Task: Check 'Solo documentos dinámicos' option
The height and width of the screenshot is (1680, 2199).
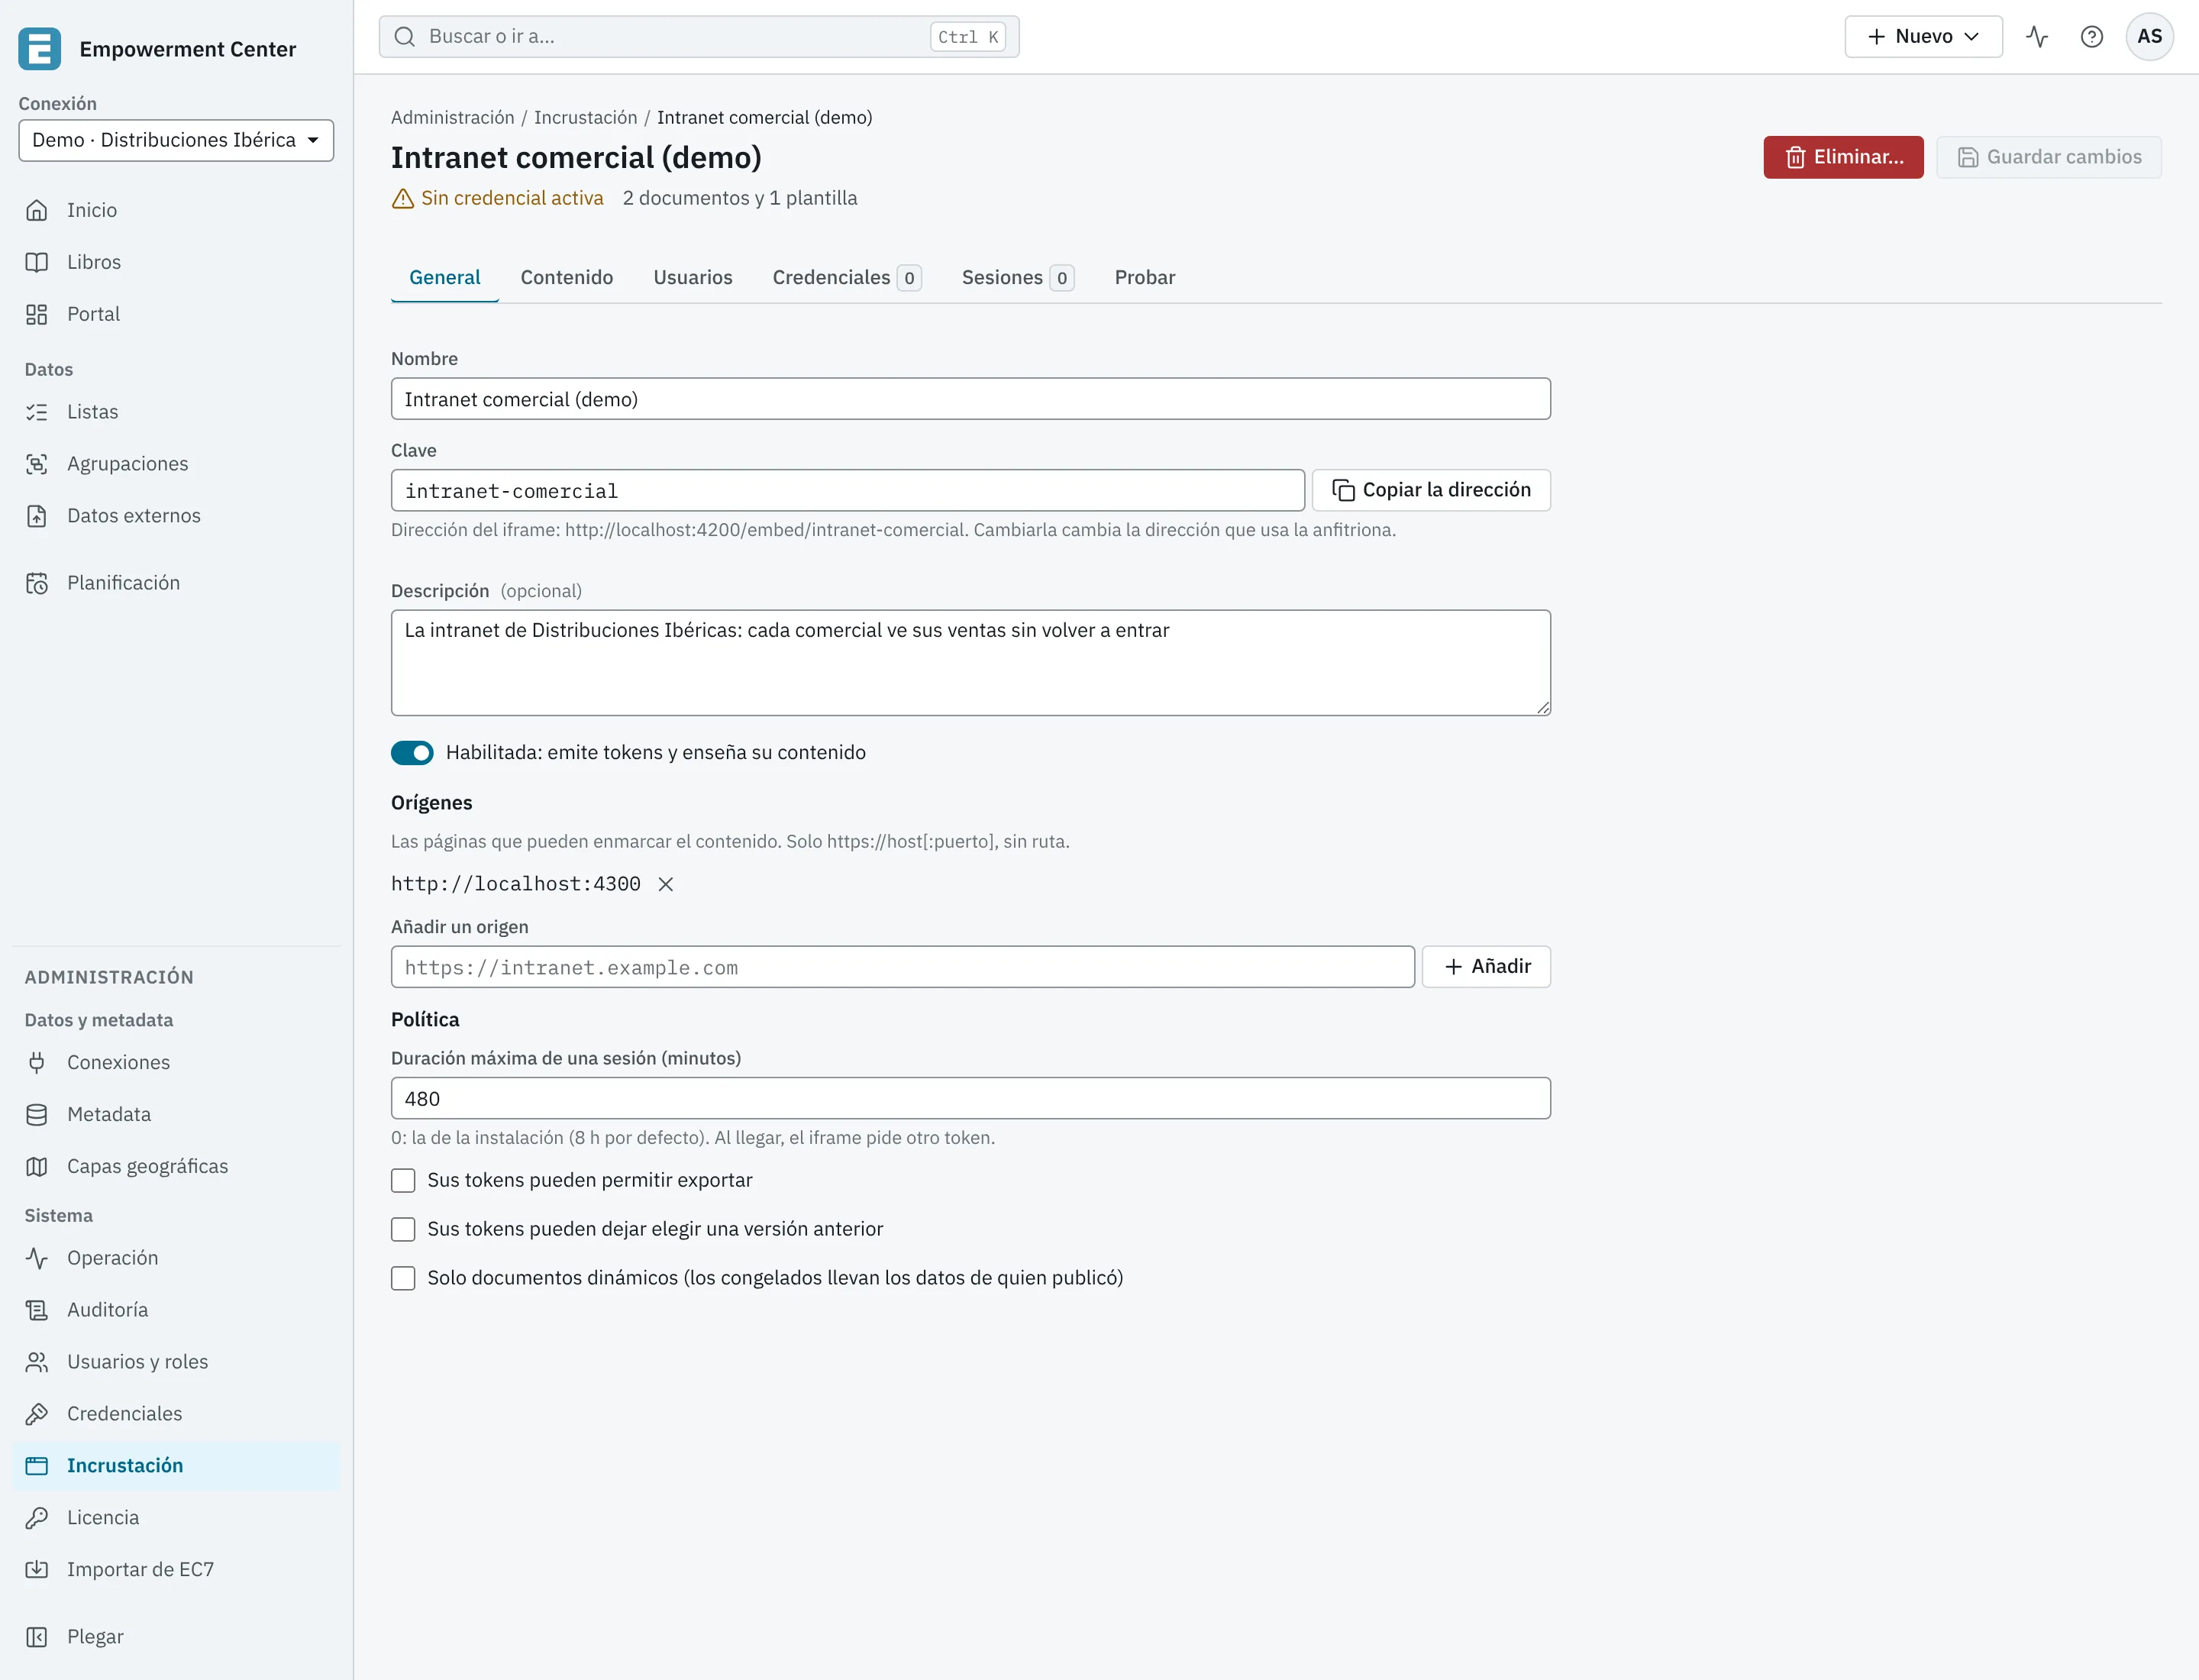Action: coord(403,1279)
